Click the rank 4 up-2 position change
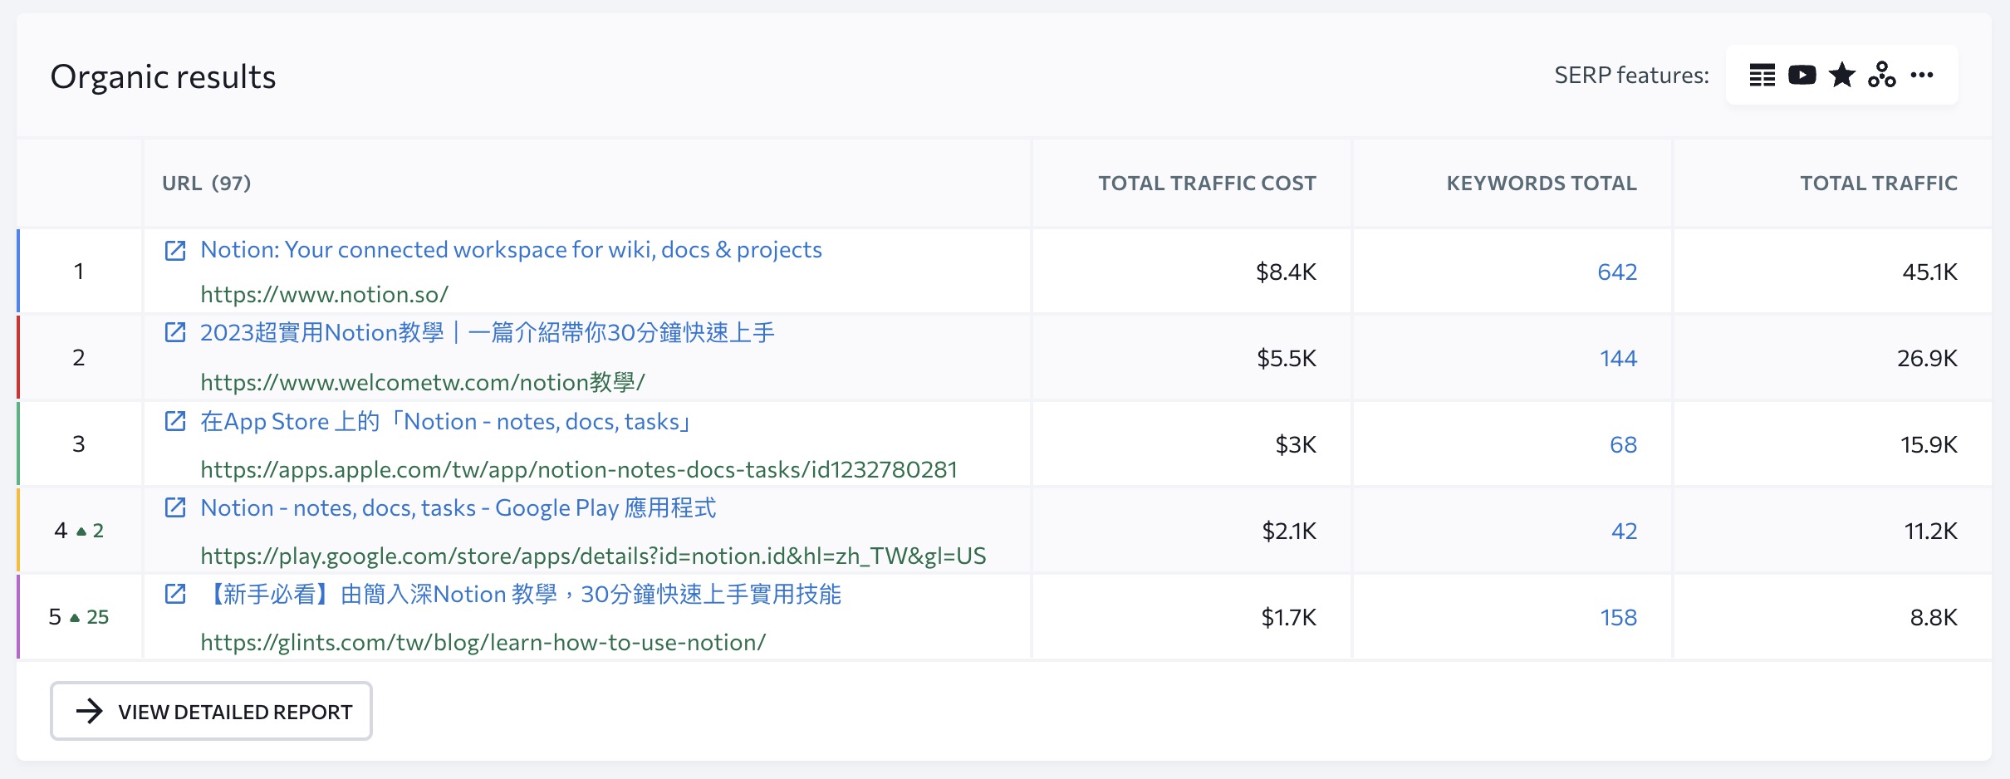The width and height of the screenshot is (2010, 779). click(91, 531)
